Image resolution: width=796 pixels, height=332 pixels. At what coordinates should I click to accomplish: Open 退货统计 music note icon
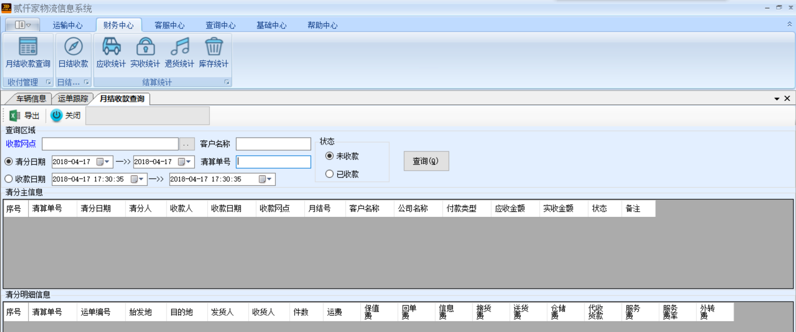180,47
